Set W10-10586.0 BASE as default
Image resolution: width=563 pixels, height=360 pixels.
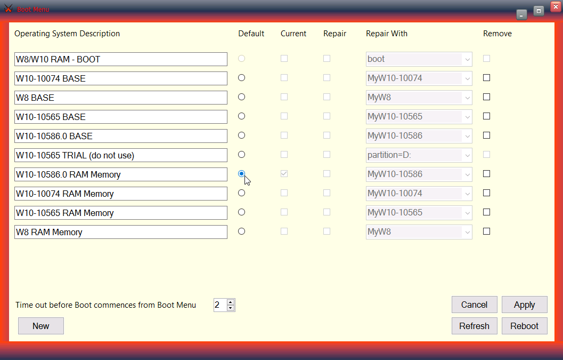click(242, 135)
